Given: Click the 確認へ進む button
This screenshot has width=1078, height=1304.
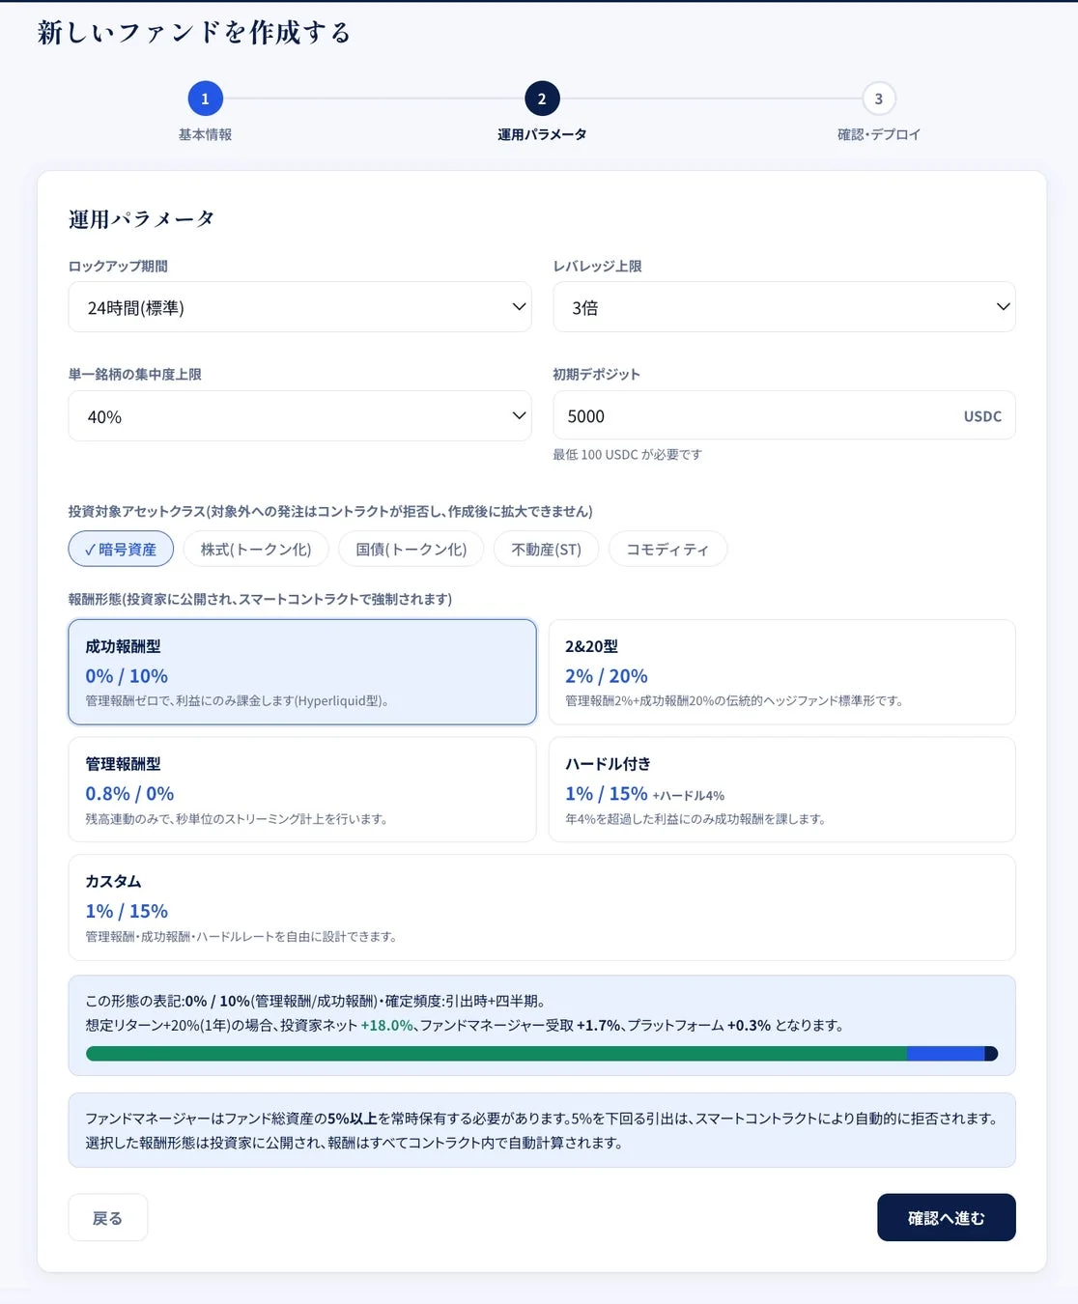Looking at the screenshot, I should coord(947,1217).
